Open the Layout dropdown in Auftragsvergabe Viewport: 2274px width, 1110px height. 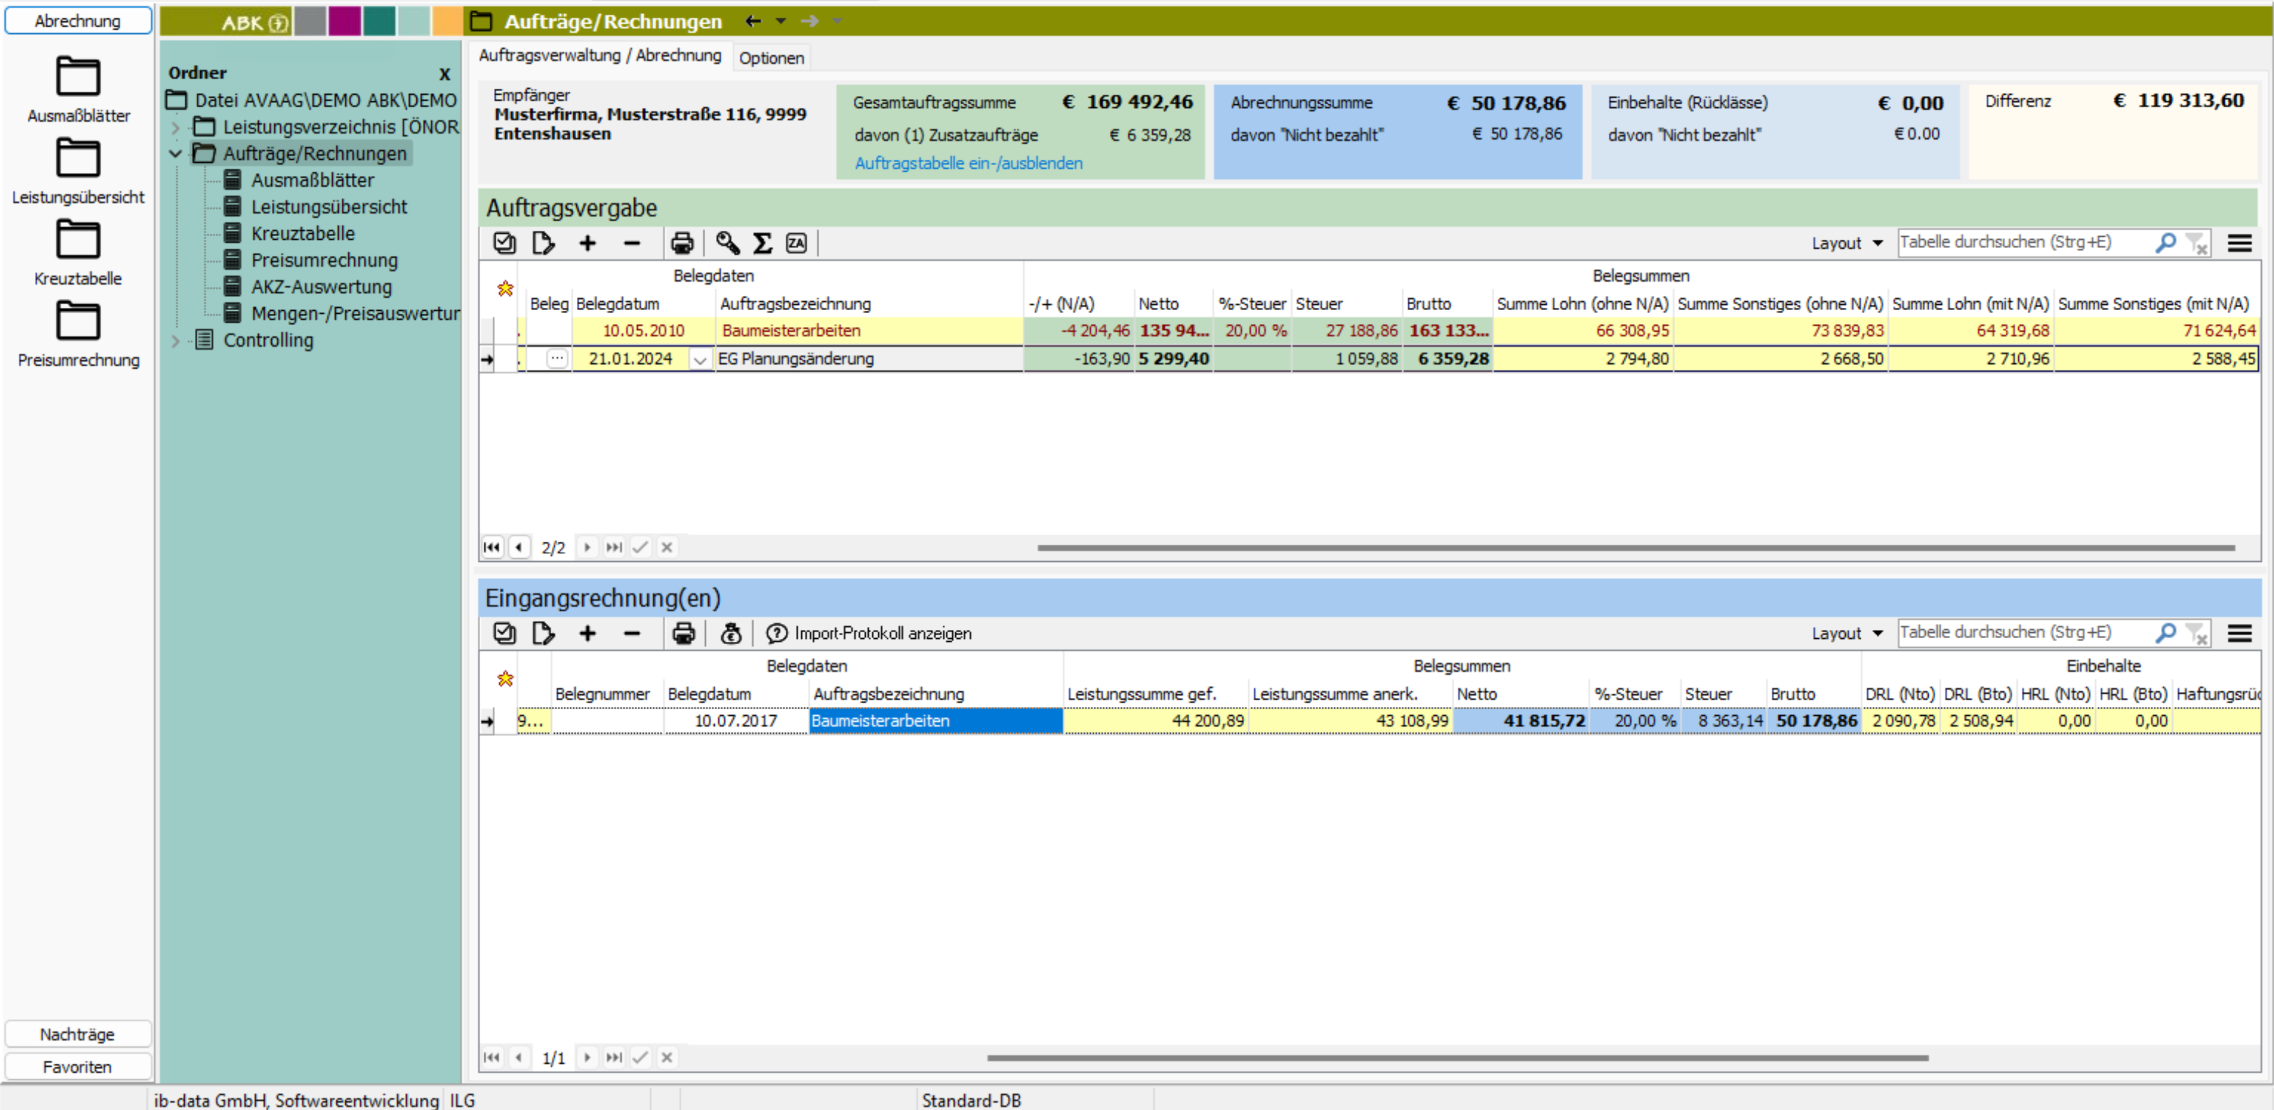tap(1847, 243)
